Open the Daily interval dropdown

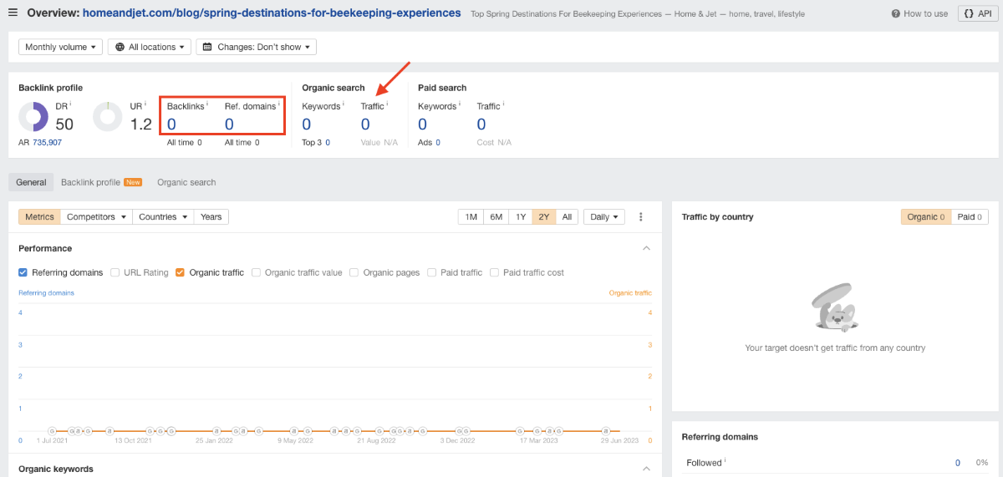click(x=604, y=216)
